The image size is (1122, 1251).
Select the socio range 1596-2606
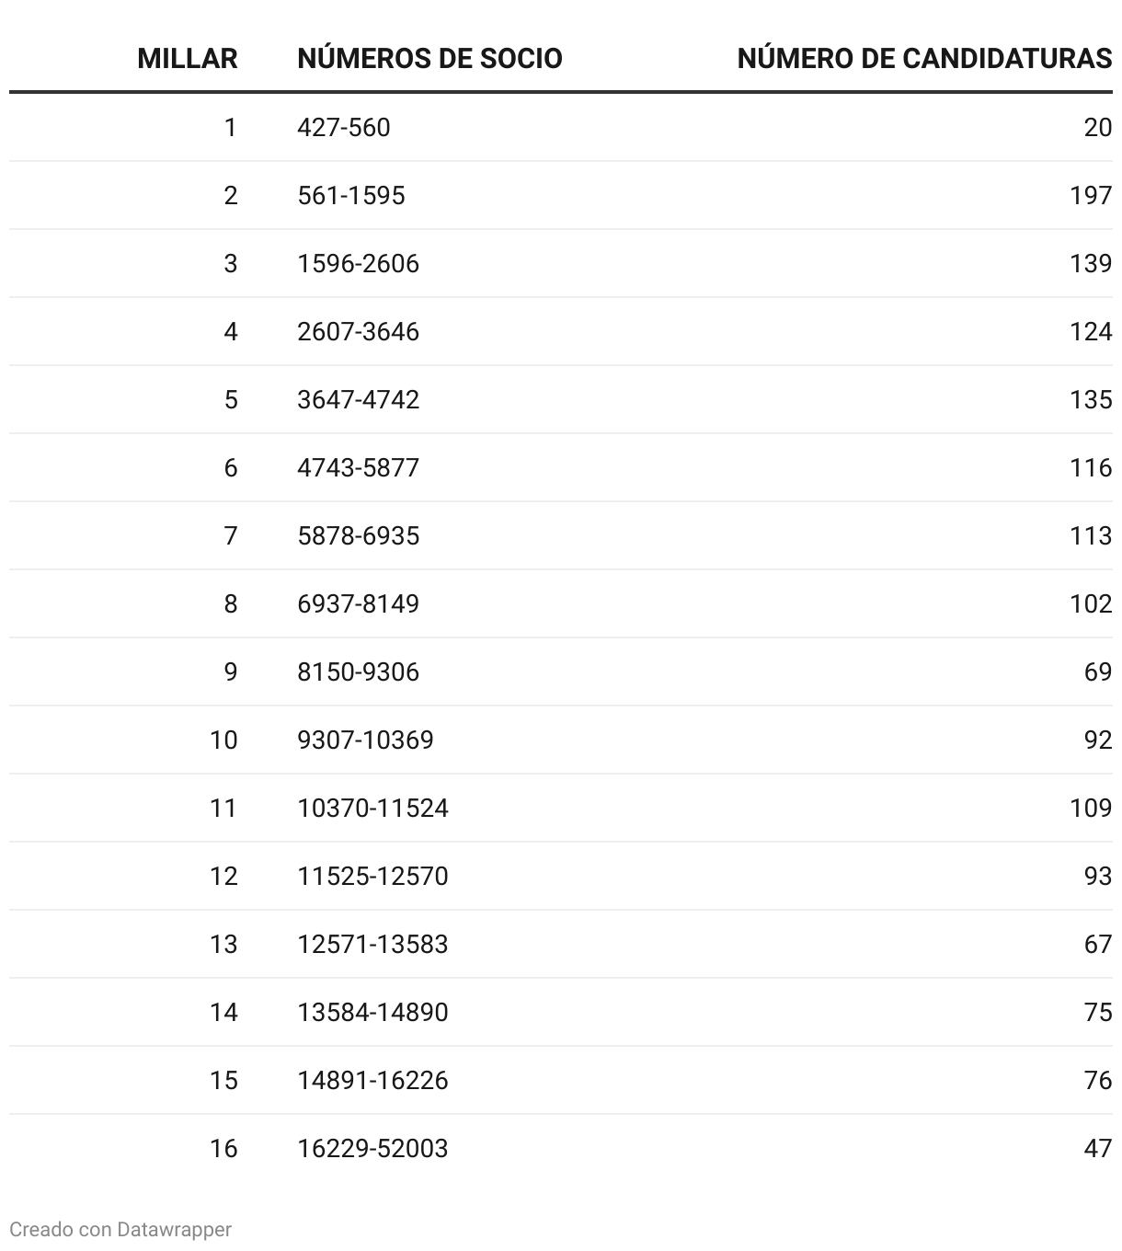click(x=358, y=263)
